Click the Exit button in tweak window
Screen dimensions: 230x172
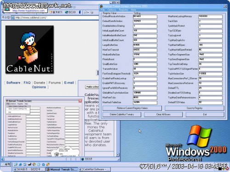pyautogui.click(x=205, y=114)
